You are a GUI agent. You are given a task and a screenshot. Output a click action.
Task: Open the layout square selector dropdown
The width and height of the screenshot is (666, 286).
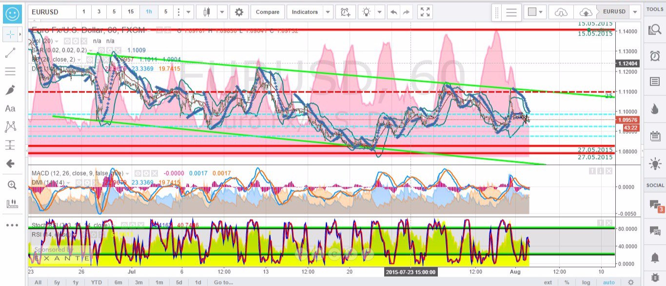[x=535, y=12]
